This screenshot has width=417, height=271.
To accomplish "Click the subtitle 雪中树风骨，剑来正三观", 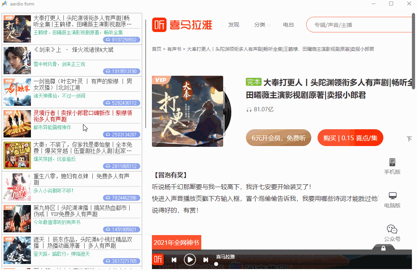I will tap(59, 64).
